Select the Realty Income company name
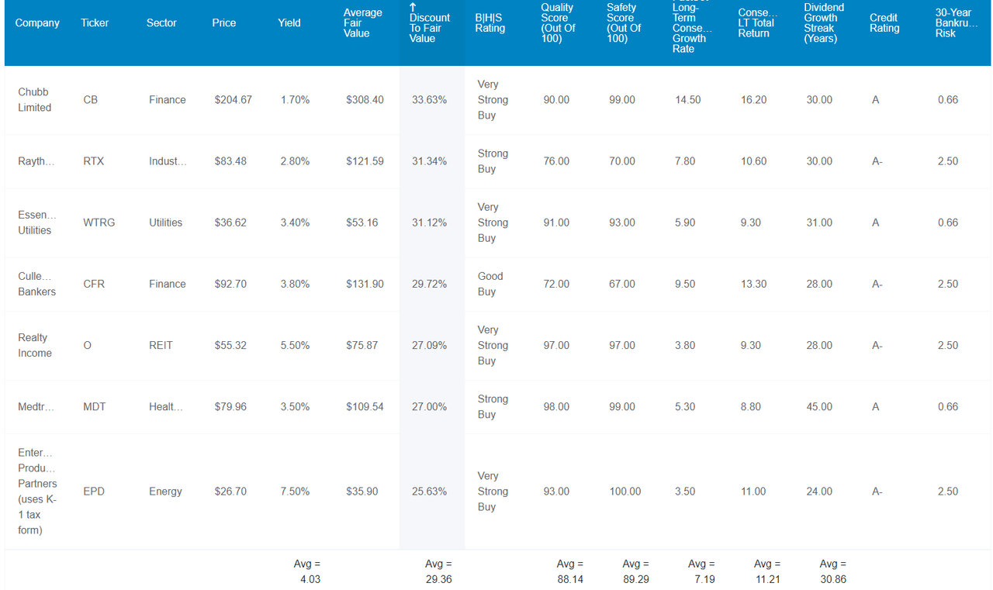This screenshot has width=993, height=590. pyautogui.click(x=35, y=345)
